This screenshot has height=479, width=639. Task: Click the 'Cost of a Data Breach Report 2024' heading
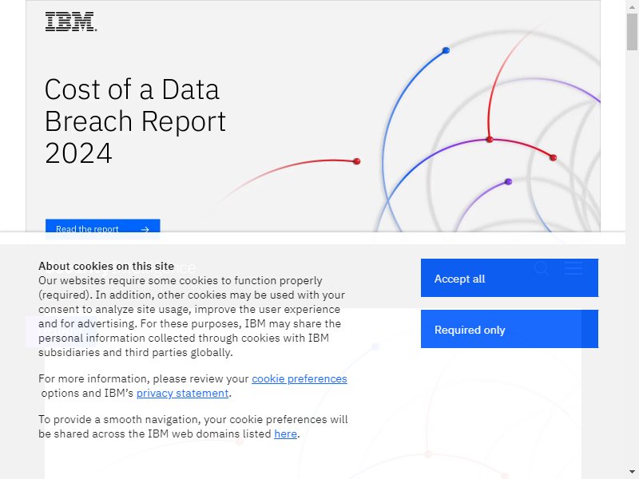(135, 121)
